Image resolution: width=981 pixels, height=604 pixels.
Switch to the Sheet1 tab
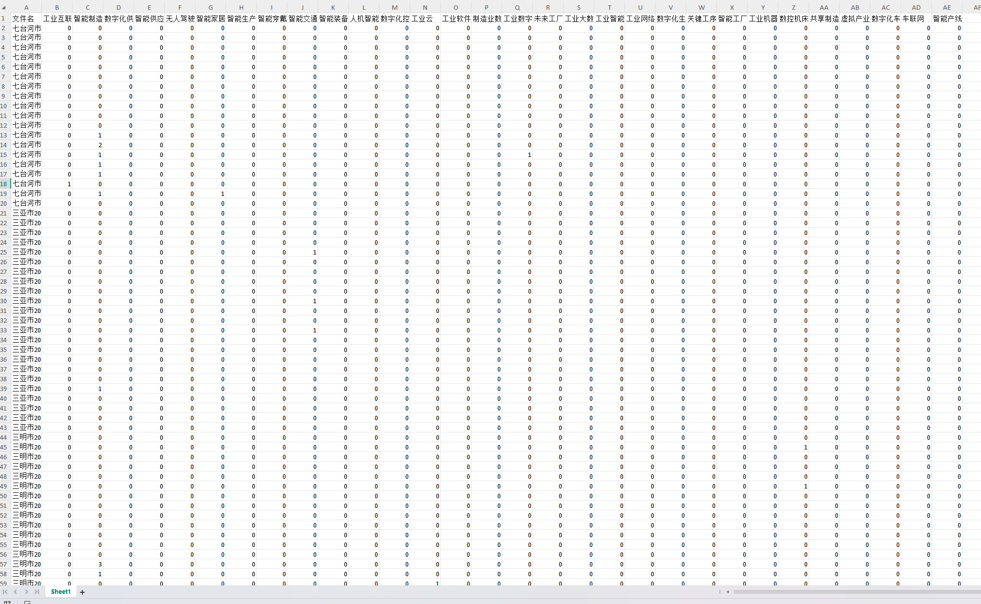coord(60,592)
